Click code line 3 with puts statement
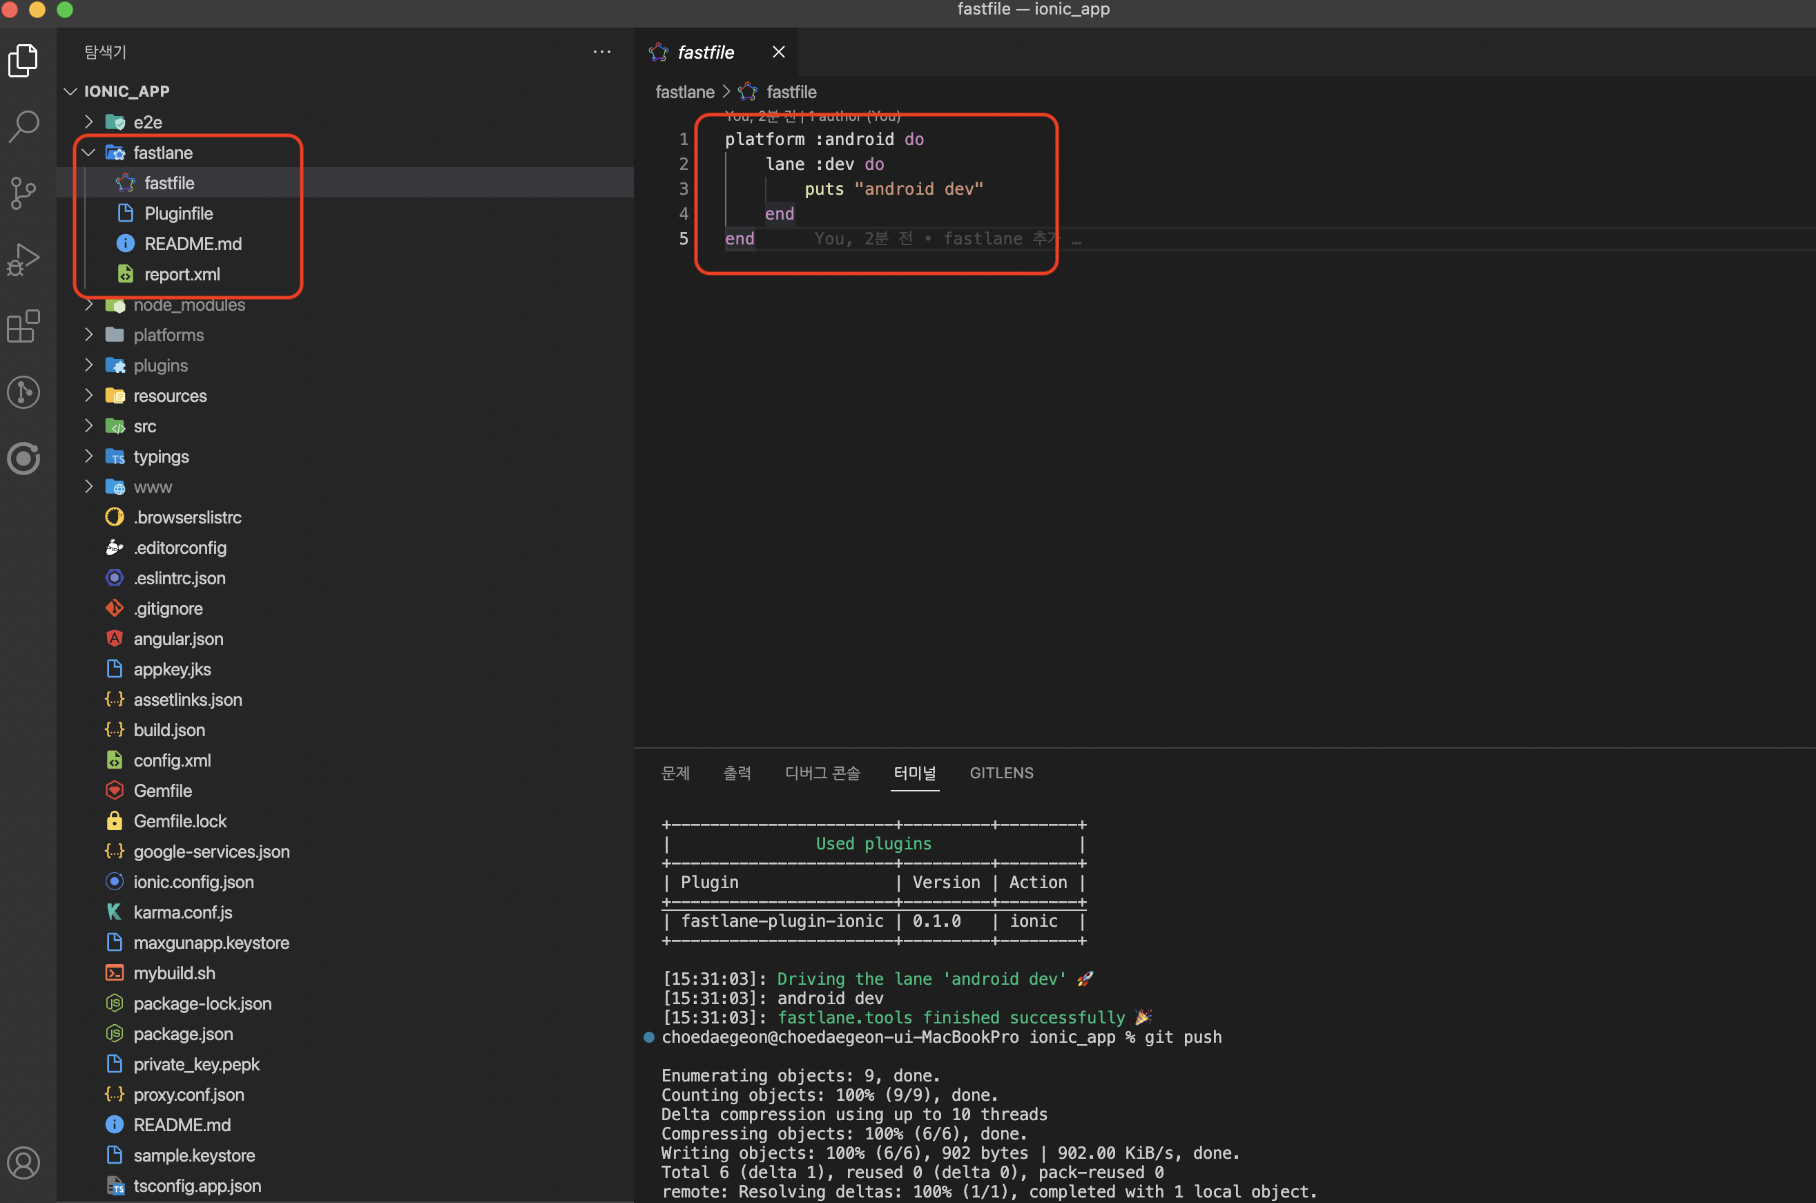This screenshot has width=1816, height=1203. pyautogui.click(x=893, y=189)
